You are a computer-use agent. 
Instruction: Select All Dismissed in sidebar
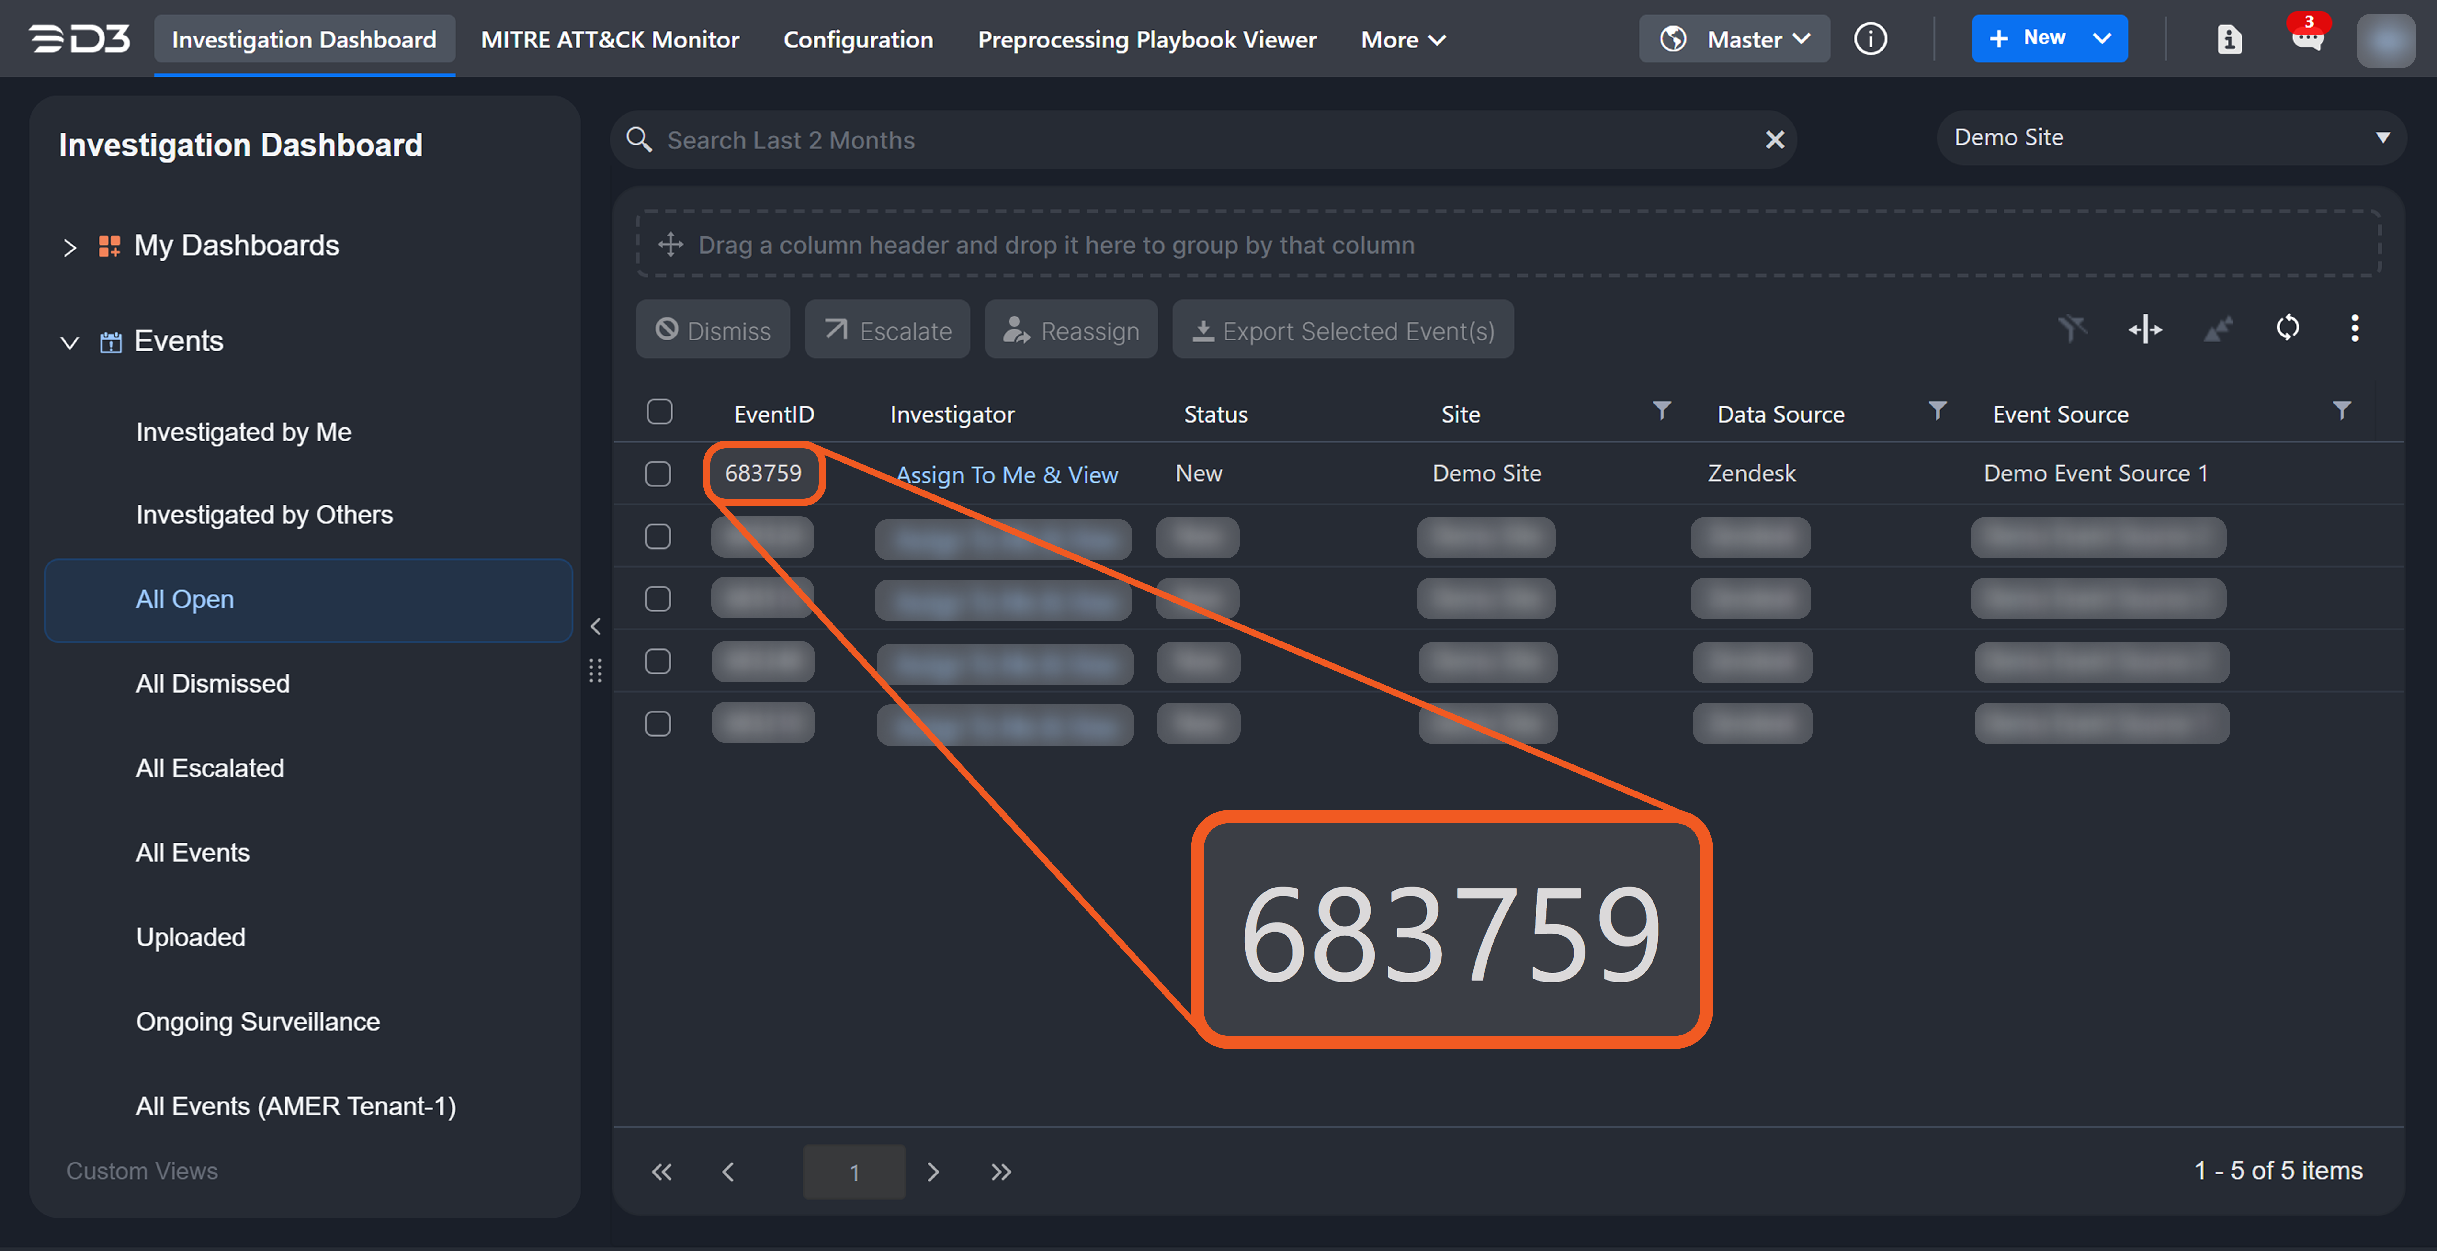213,684
